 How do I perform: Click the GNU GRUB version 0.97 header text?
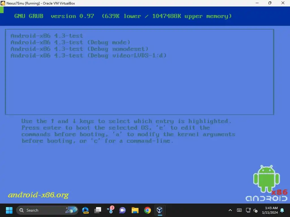point(54,16)
